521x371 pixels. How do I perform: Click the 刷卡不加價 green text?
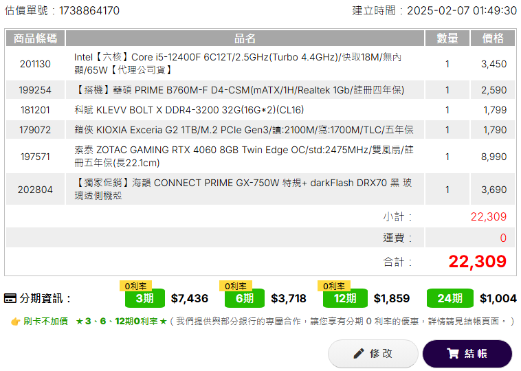click(x=45, y=322)
